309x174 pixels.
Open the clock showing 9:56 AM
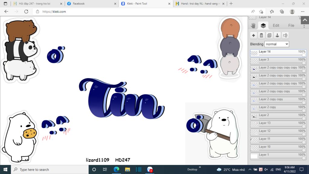[289, 169]
